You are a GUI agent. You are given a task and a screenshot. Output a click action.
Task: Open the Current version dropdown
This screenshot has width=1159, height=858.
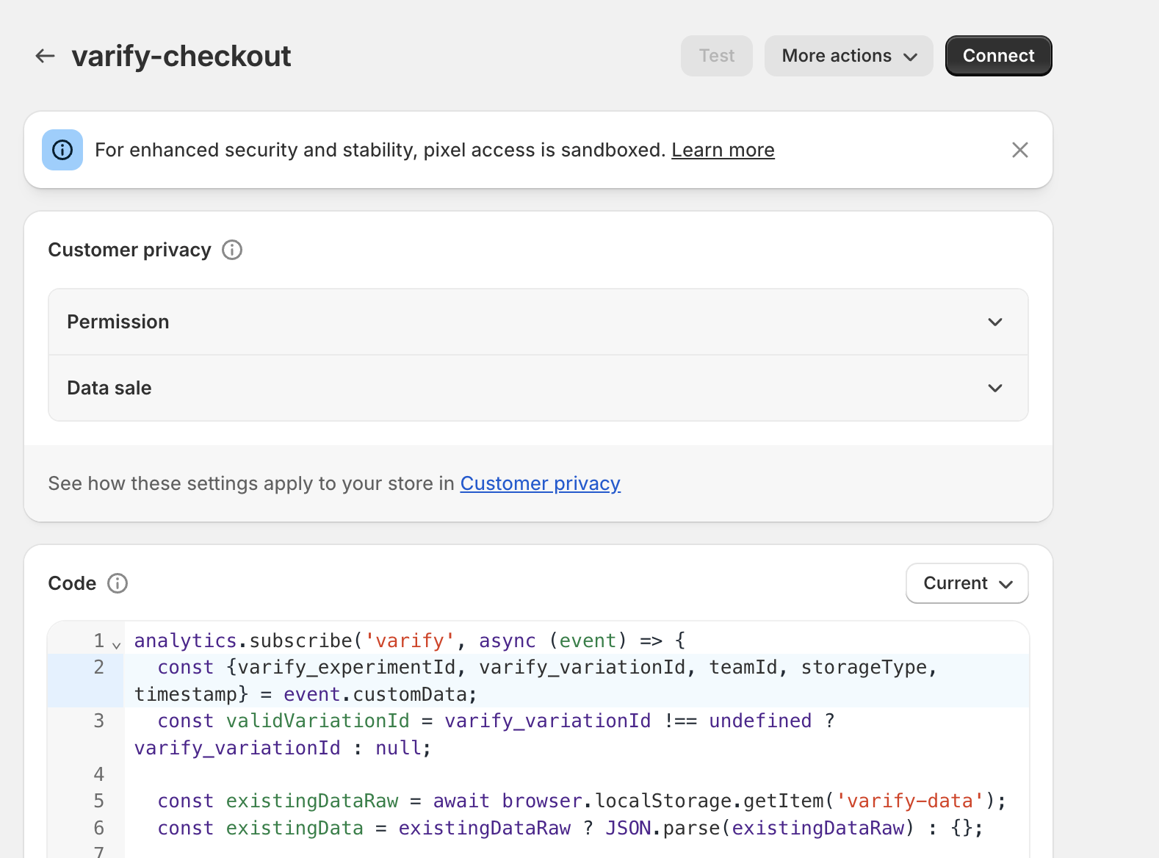967,583
